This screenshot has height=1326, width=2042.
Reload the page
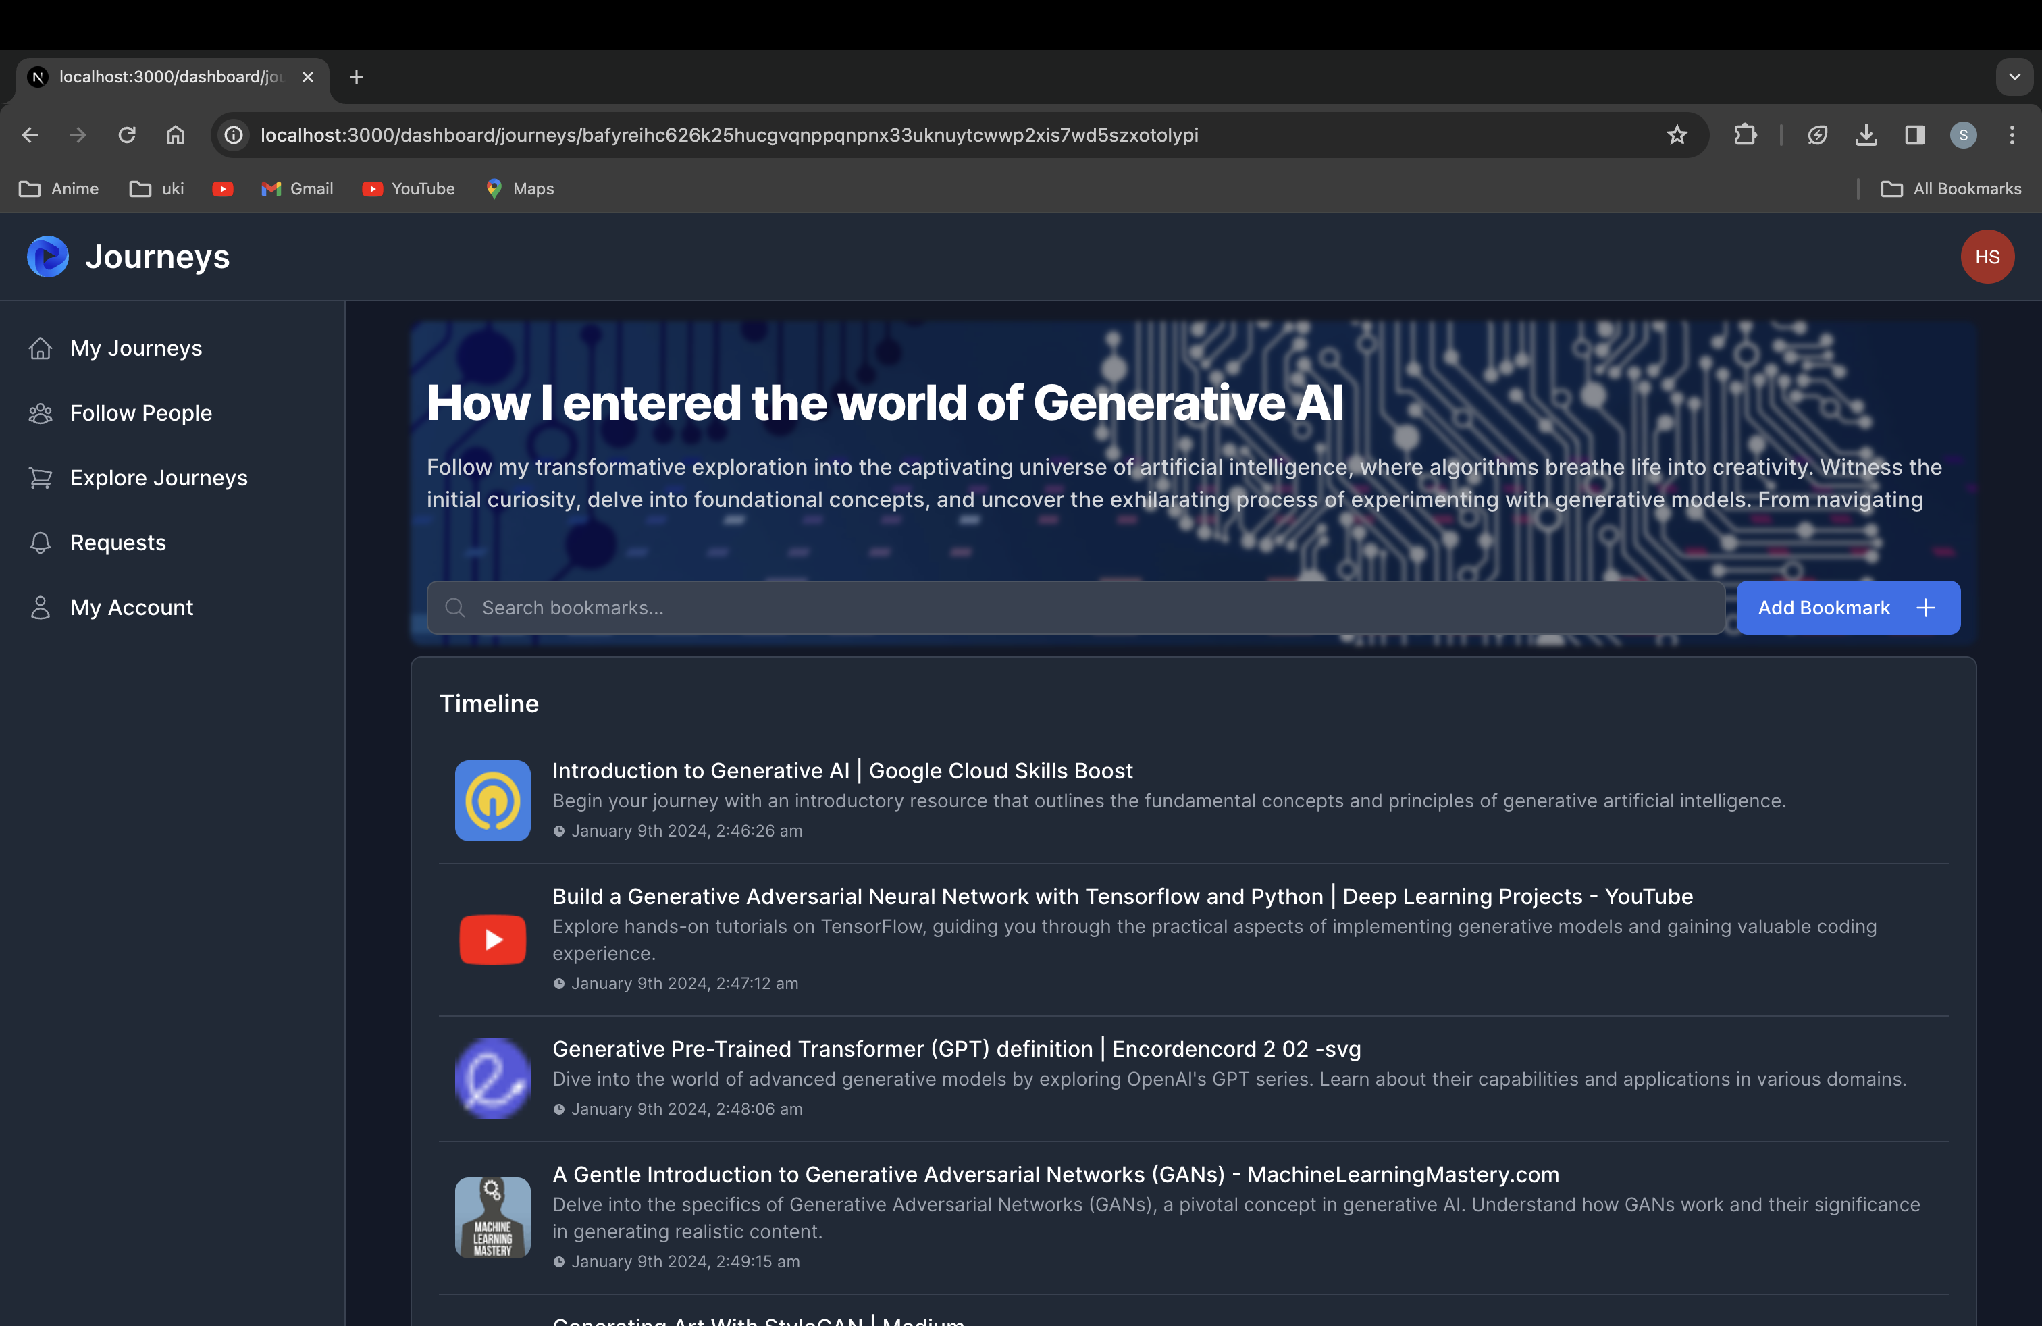click(x=127, y=134)
